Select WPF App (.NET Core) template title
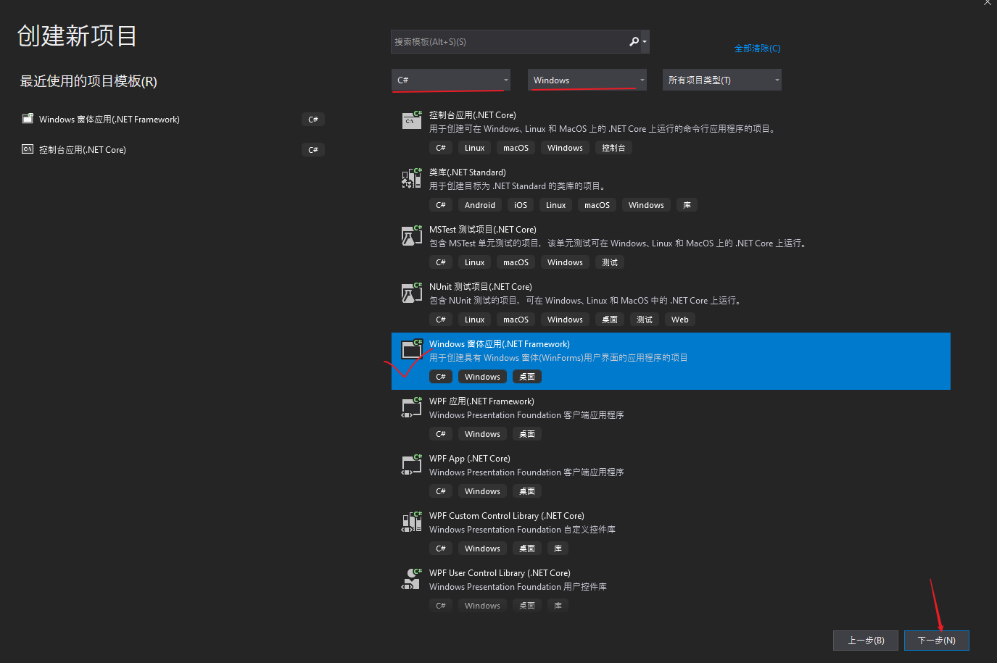 click(x=470, y=459)
